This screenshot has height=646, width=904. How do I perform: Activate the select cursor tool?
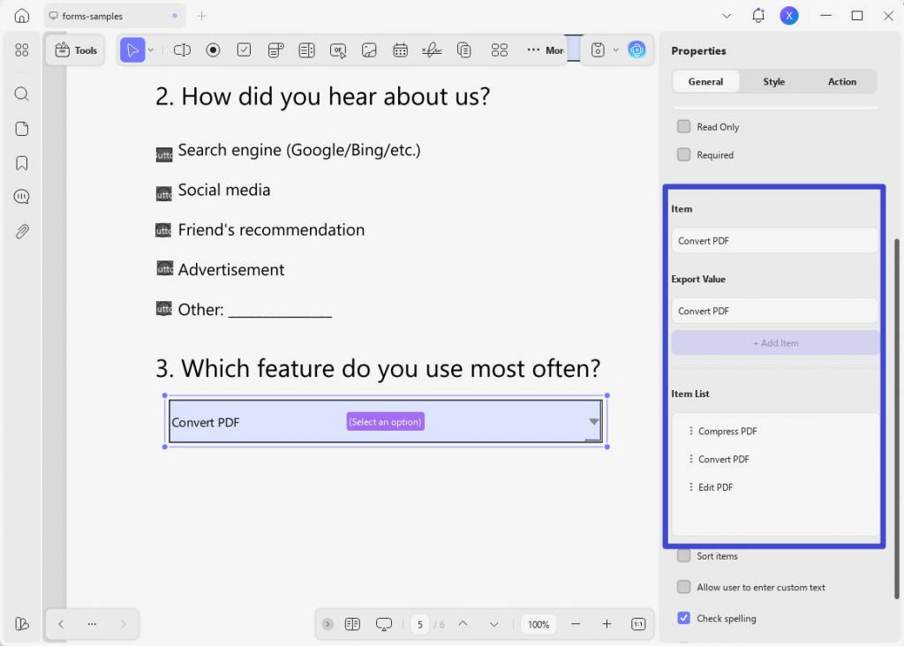[x=132, y=50]
